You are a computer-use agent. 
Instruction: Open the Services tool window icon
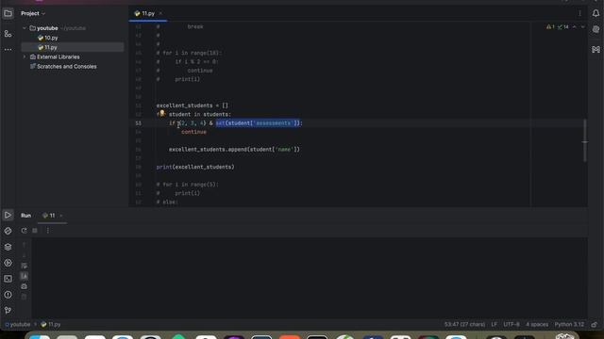pos(8,263)
